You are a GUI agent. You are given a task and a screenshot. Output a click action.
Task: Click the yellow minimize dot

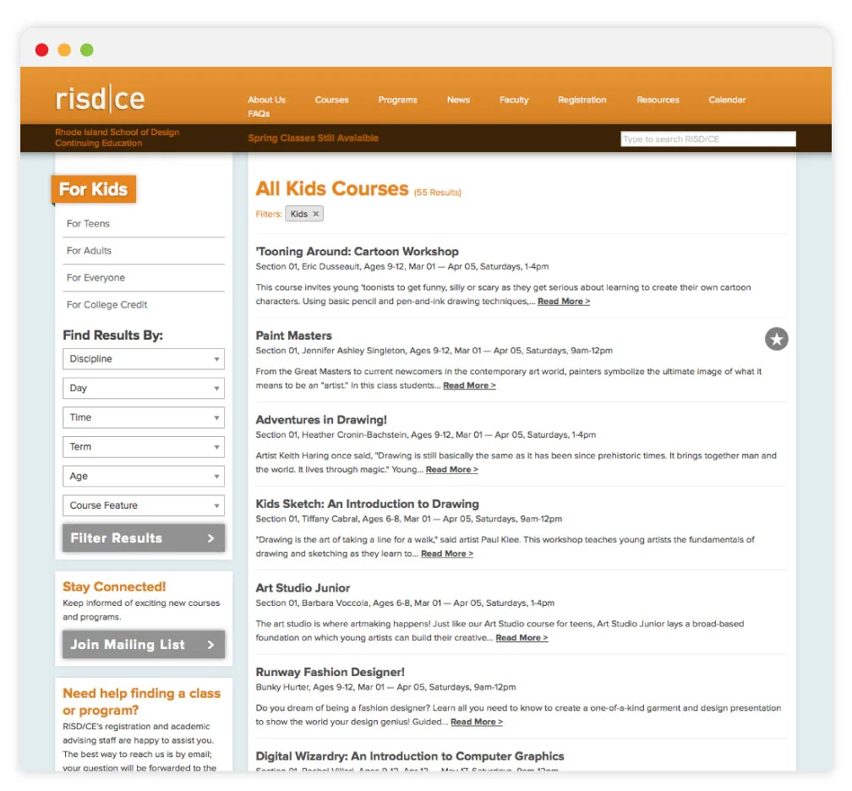tap(64, 50)
